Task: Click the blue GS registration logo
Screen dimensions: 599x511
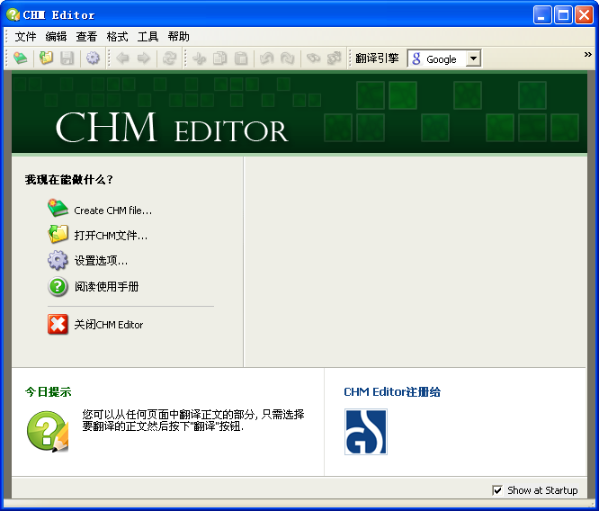Action: (365, 432)
